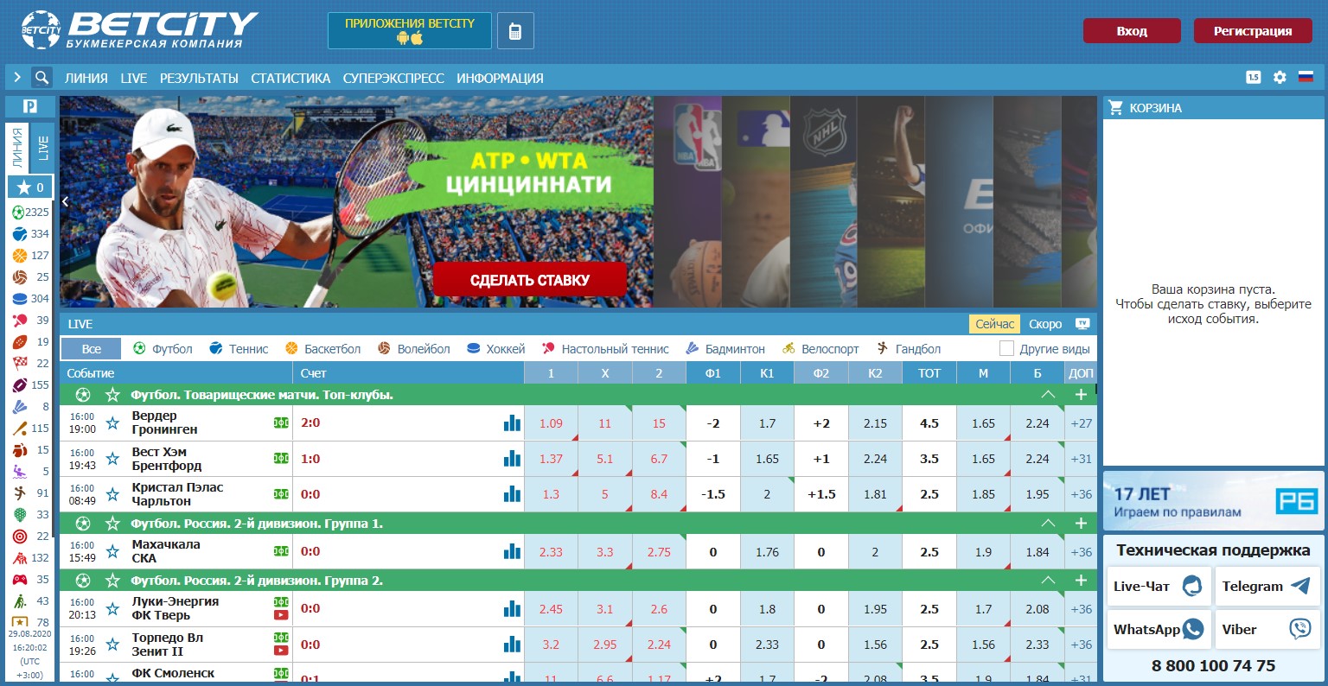Click the P icon atop the sidebar
The width and height of the screenshot is (1328, 686).
[30, 106]
